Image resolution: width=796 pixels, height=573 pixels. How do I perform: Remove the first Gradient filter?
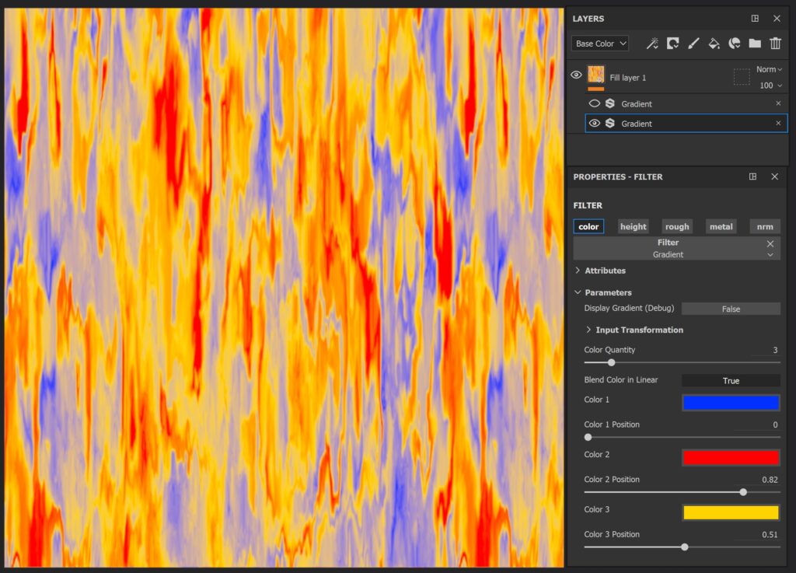coord(778,103)
